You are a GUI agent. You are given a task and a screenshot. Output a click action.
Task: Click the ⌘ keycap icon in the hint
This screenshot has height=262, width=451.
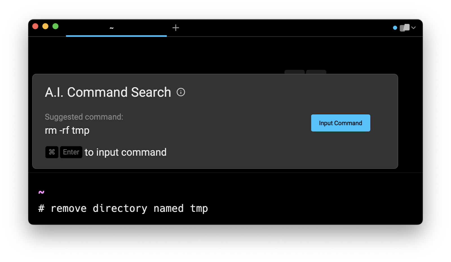tap(52, 152)
